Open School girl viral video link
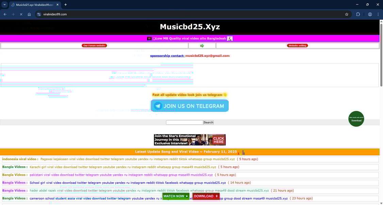 pos(128,183)
